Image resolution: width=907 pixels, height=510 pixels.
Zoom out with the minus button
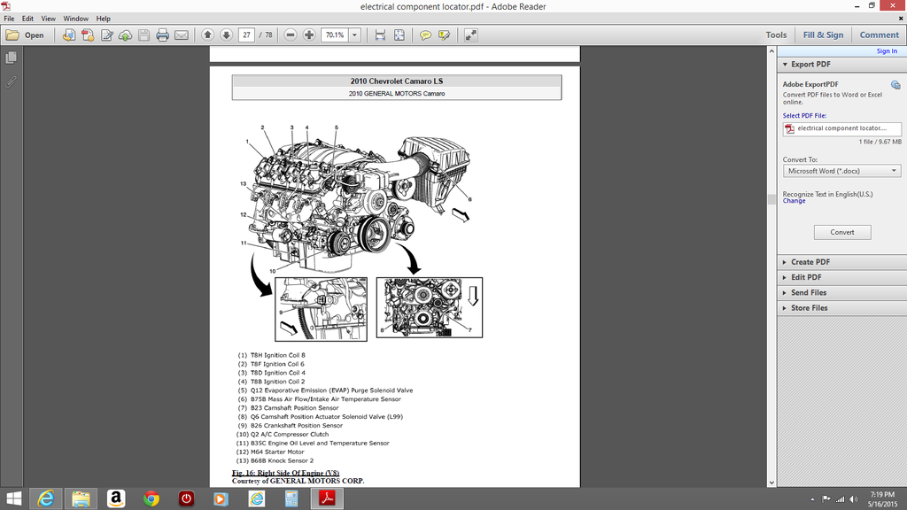tap(291, 35)
